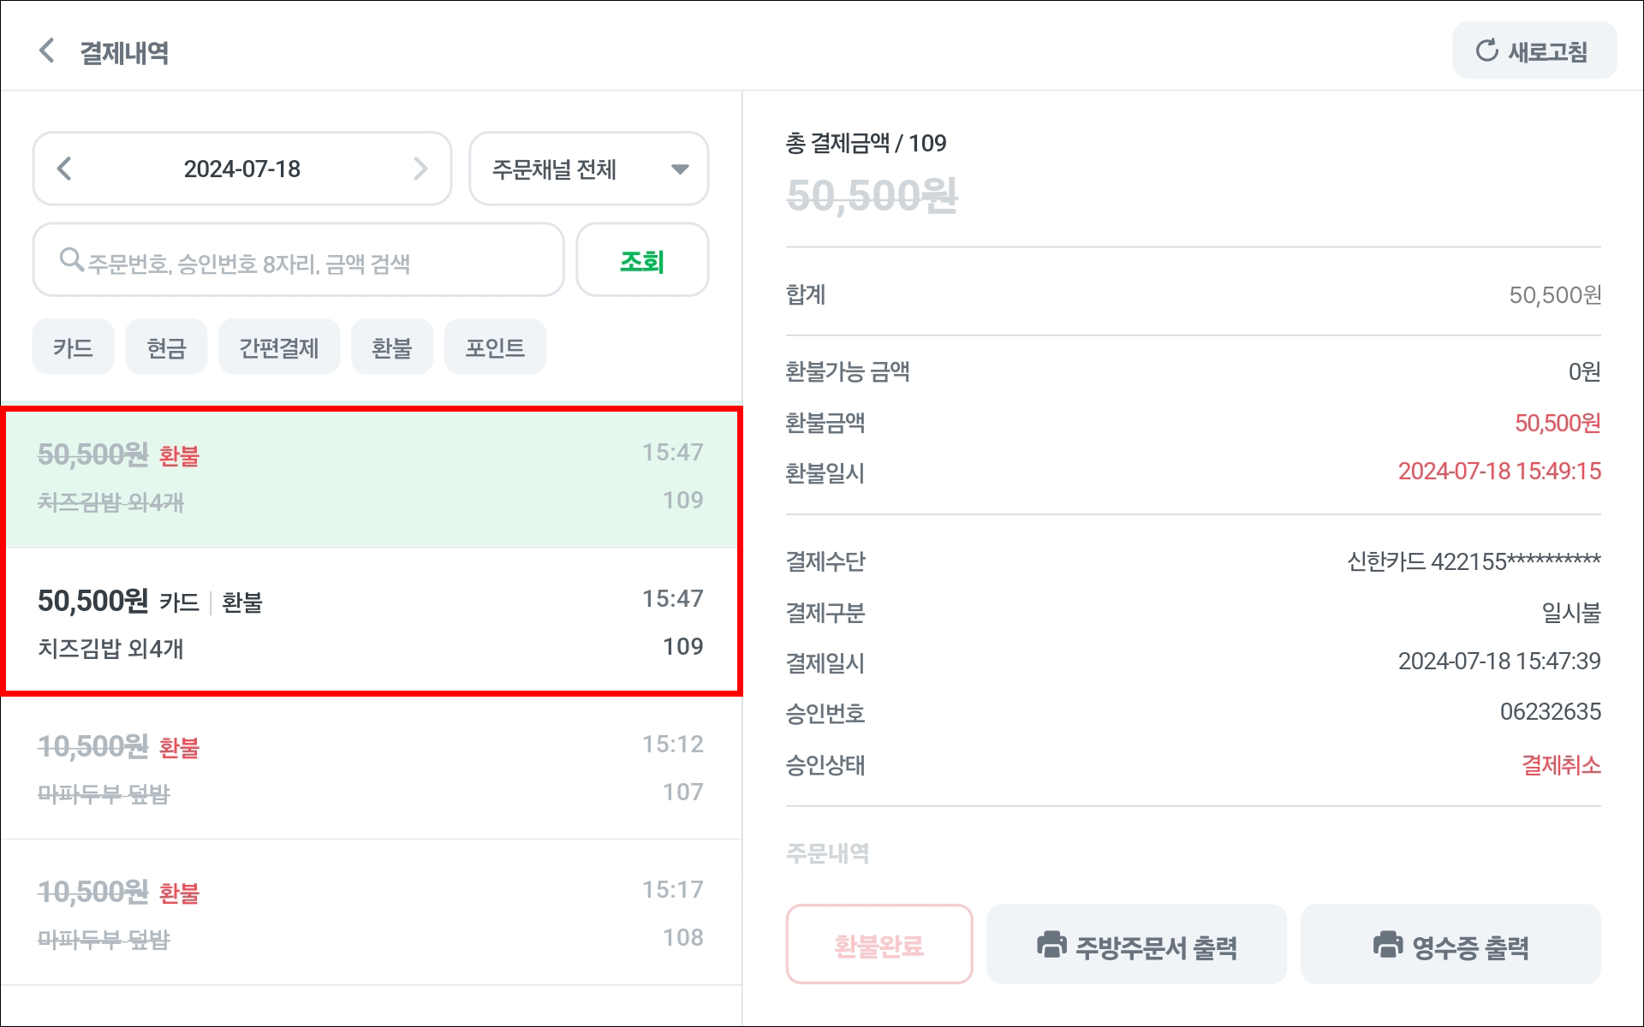Screen dimensions: 1644x1027
Task: Select the 50,500원 카드 order 109 entry
Action: [x=371, y=620]
